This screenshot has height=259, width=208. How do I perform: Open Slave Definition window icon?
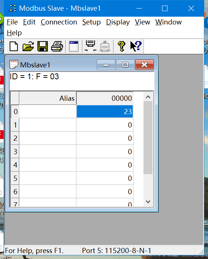point(73,46)
